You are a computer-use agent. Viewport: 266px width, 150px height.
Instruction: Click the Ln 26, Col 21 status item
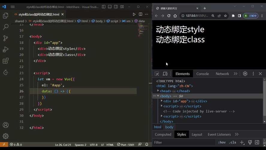point(63,145)
